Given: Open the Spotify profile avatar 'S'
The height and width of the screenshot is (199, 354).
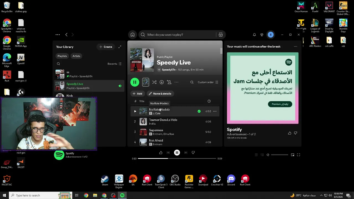Looking at the screenshot, I should [271, 35].
